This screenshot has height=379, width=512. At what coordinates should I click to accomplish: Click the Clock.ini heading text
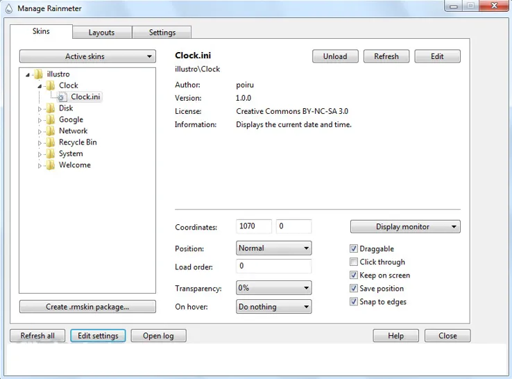193,56
